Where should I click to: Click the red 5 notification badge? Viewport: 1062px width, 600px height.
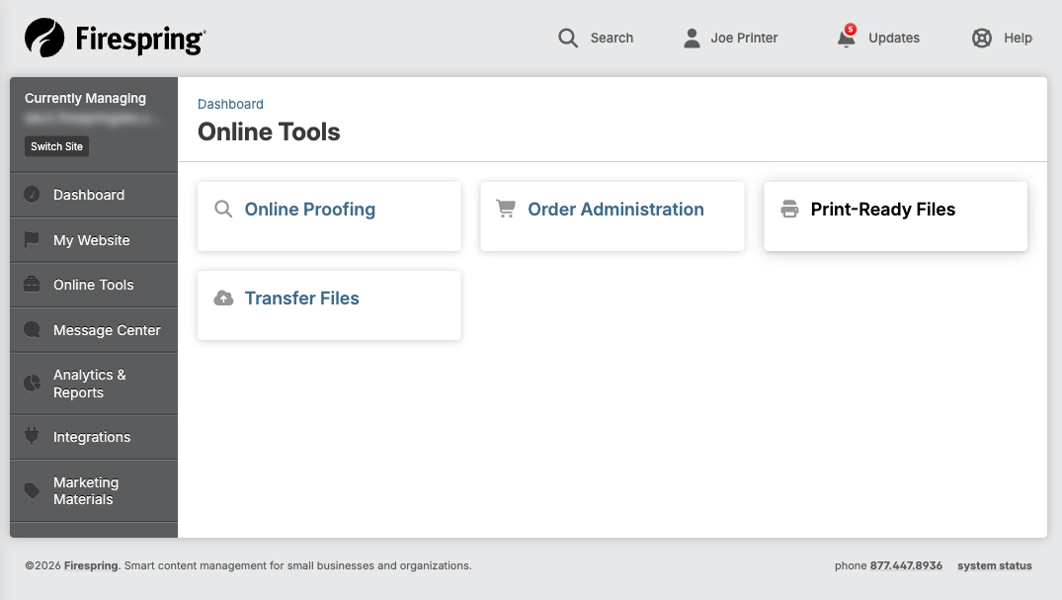coord(851,29)
